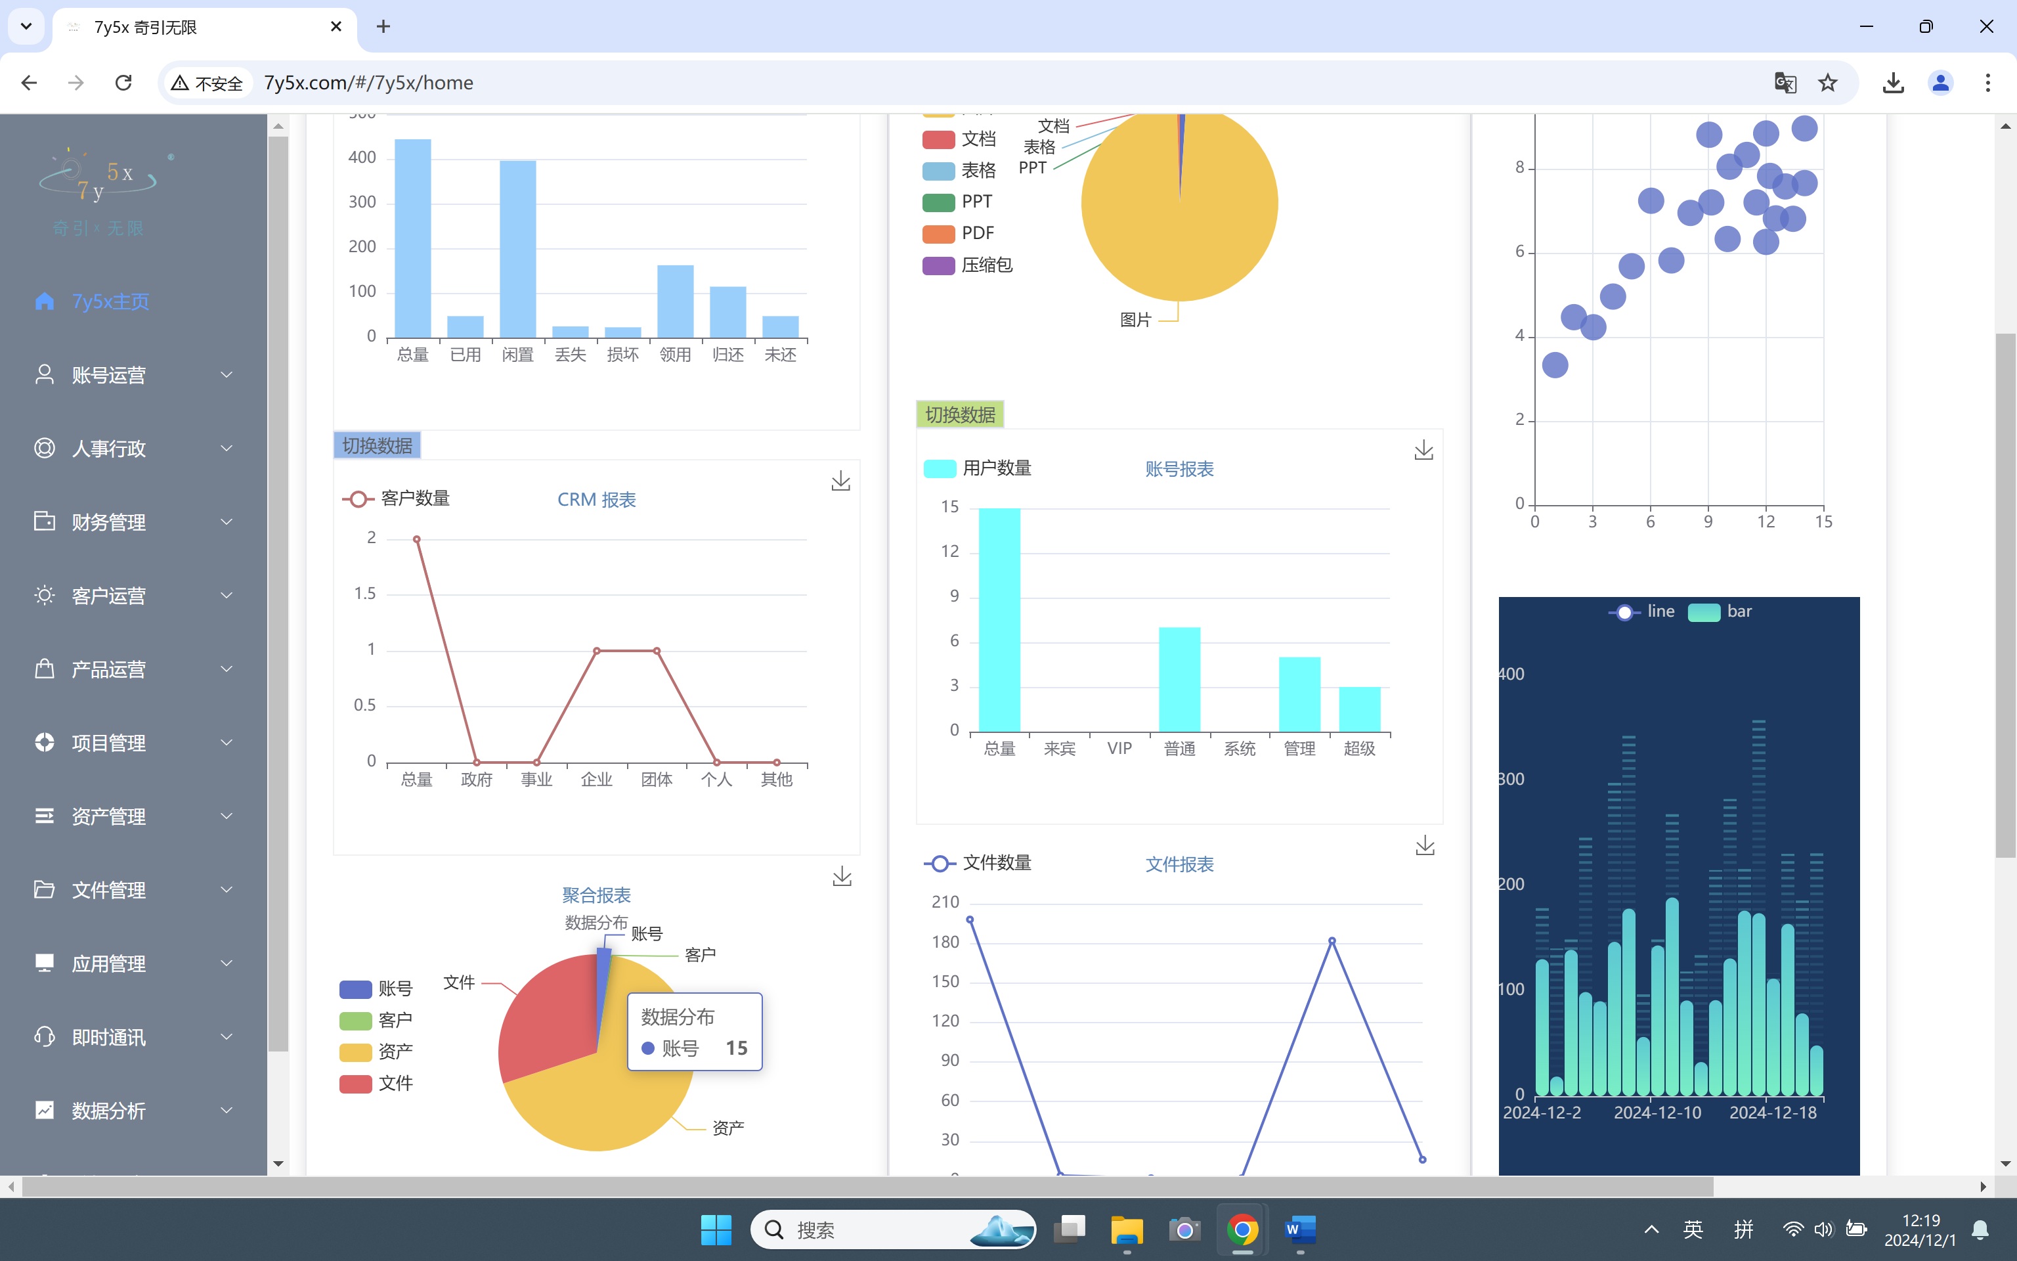Screen dimensions: 2017x1261
Task: Select 数据分析 in the sidebar
Action: [x=108, y=1111]
